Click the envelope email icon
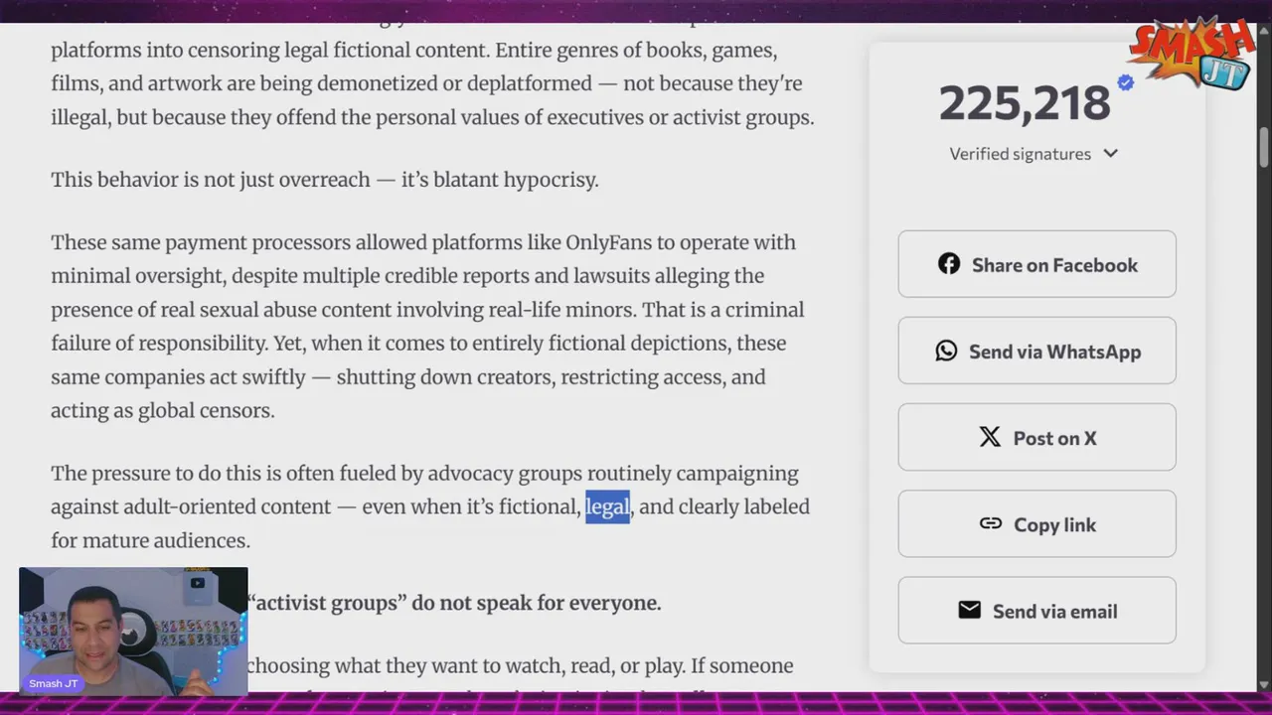The width and height of the screenshot is (1272, 715). (x=969, y=610)
